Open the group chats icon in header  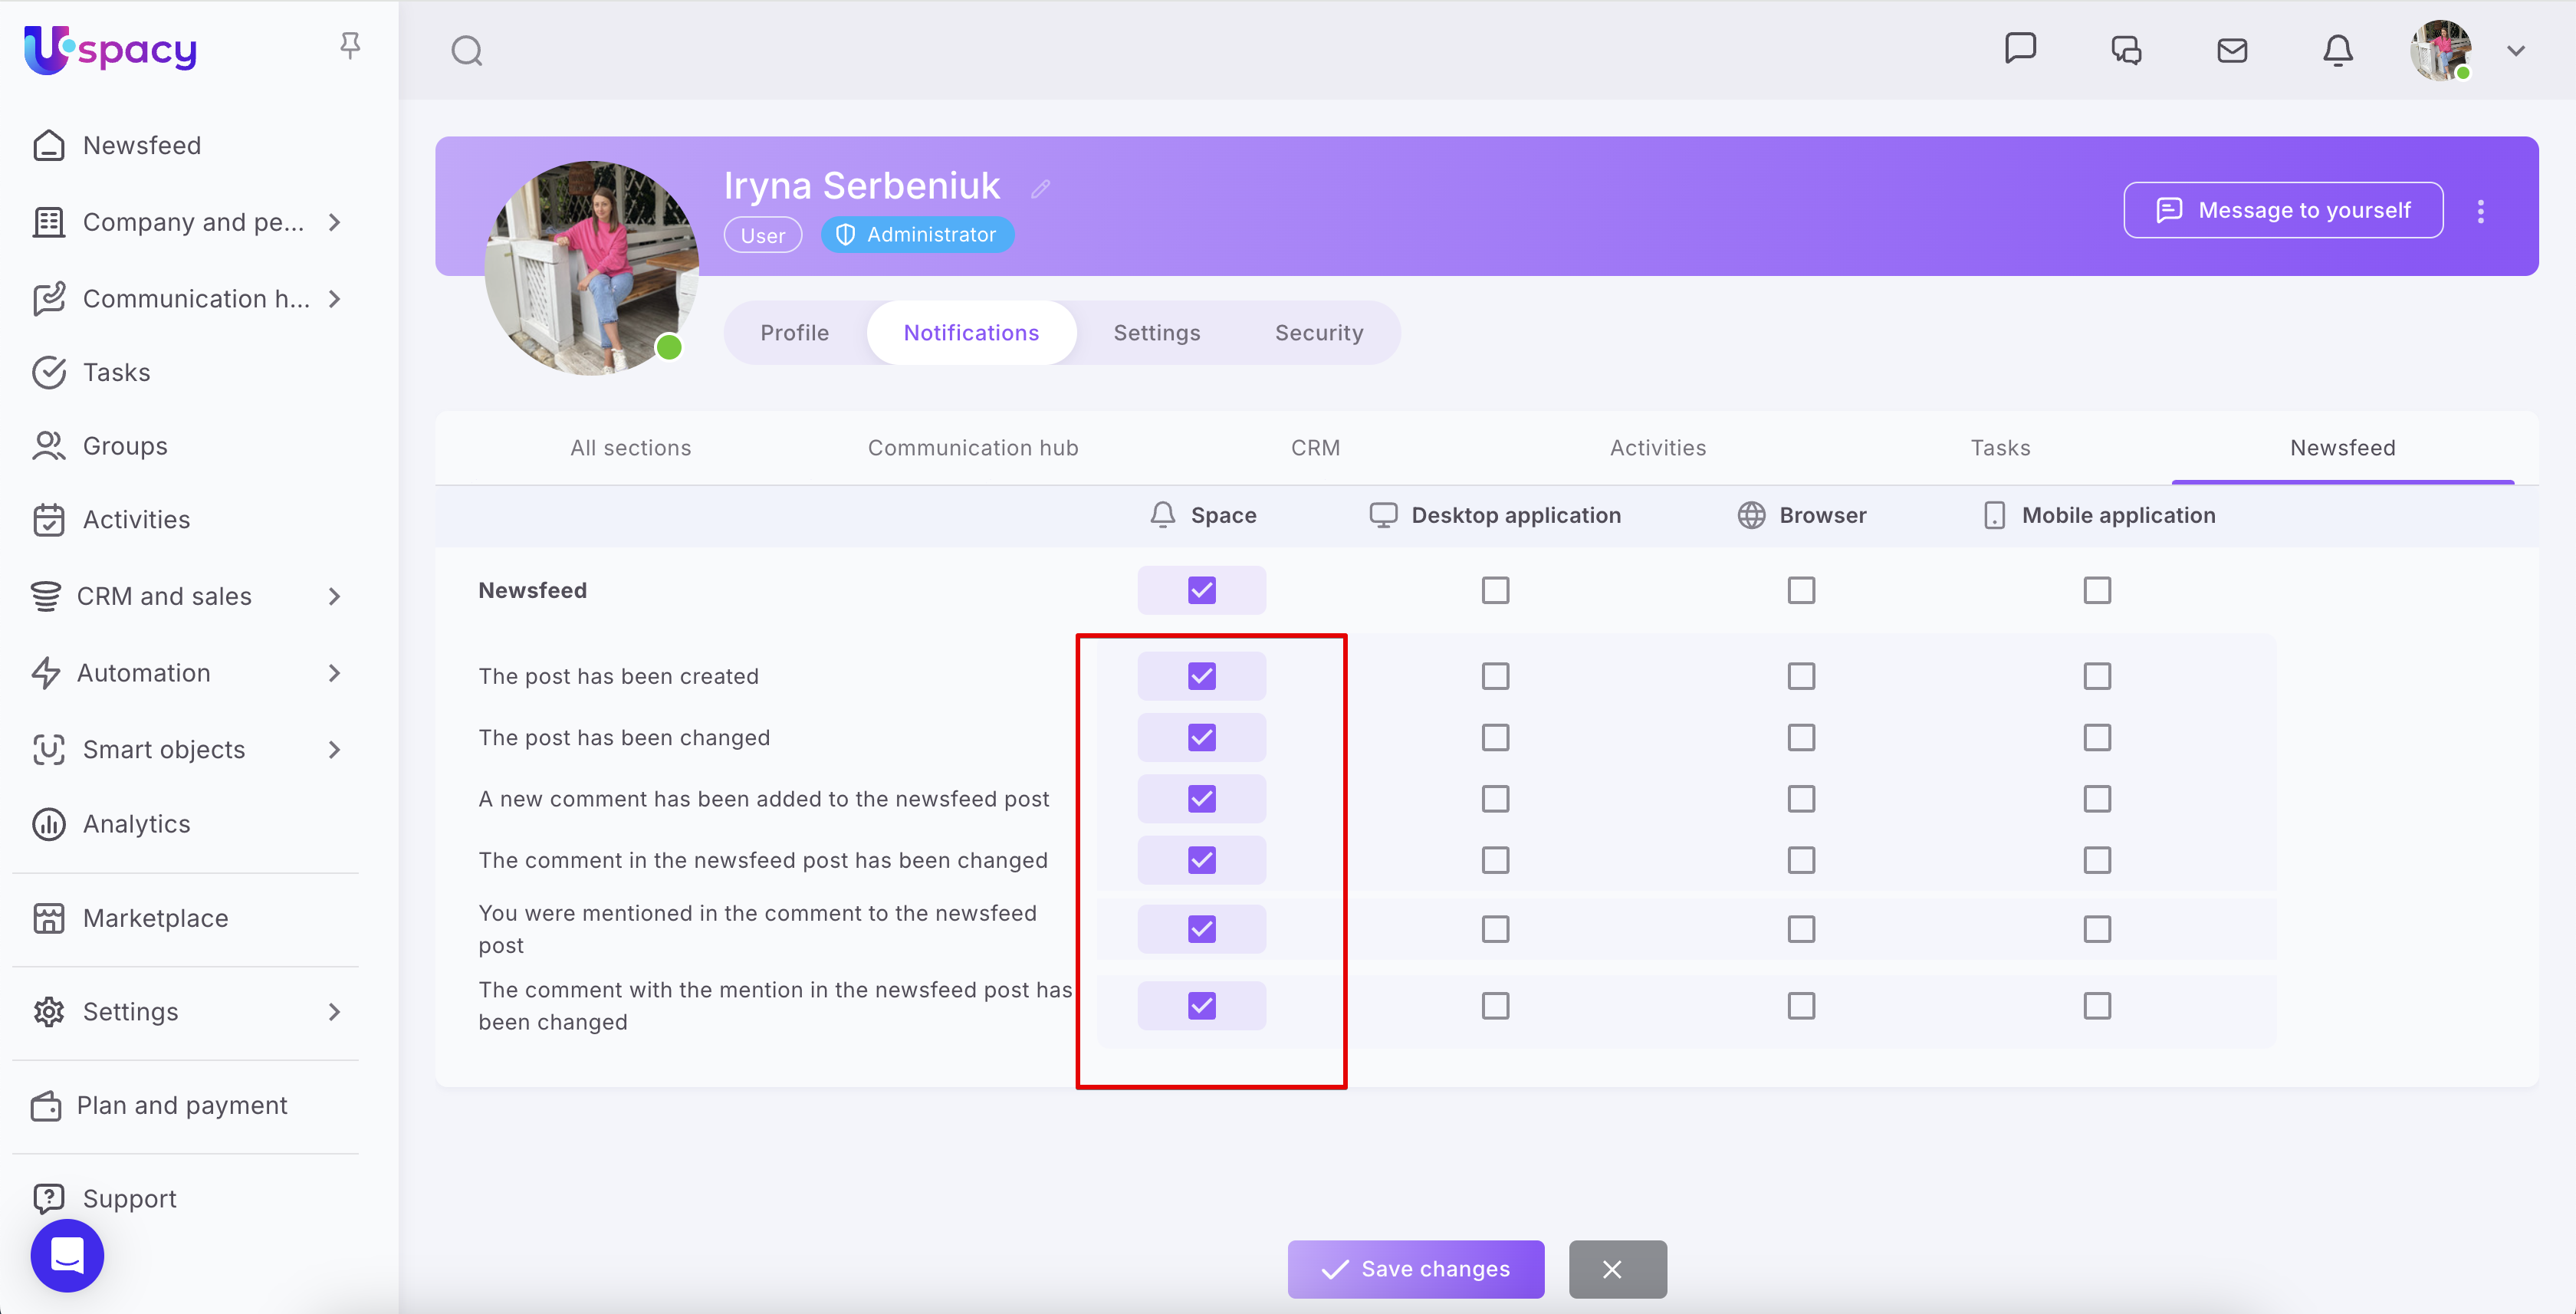pyautogui.click(x=2126, y=50)
